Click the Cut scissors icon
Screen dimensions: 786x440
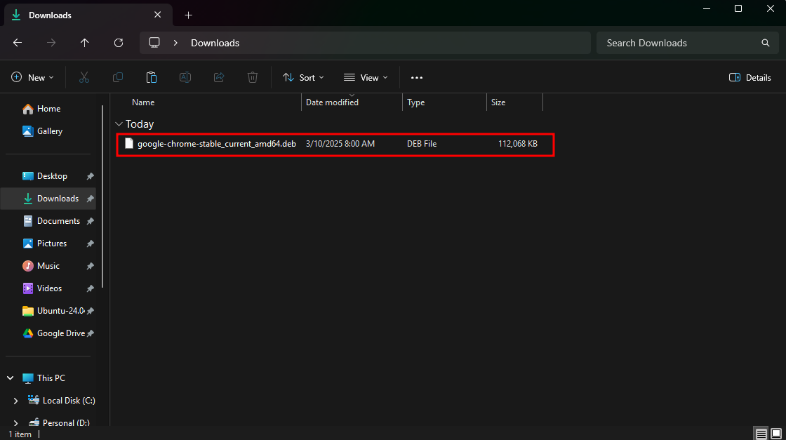tap(84, 78)
